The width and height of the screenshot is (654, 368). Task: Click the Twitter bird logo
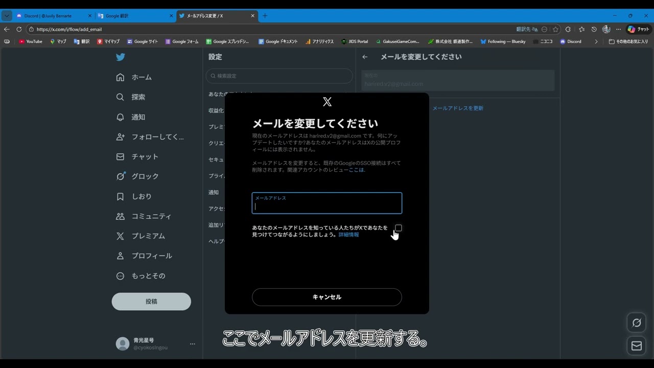point(121,57)
